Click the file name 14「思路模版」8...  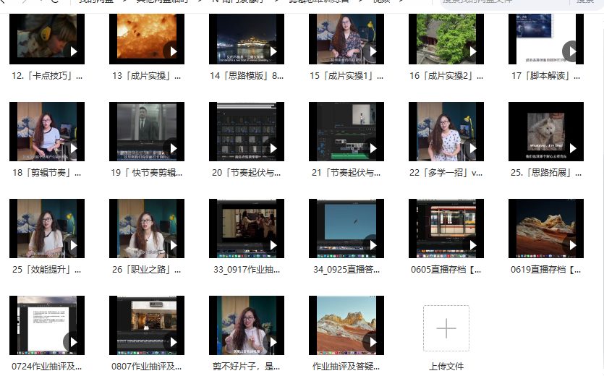point(247,76)
